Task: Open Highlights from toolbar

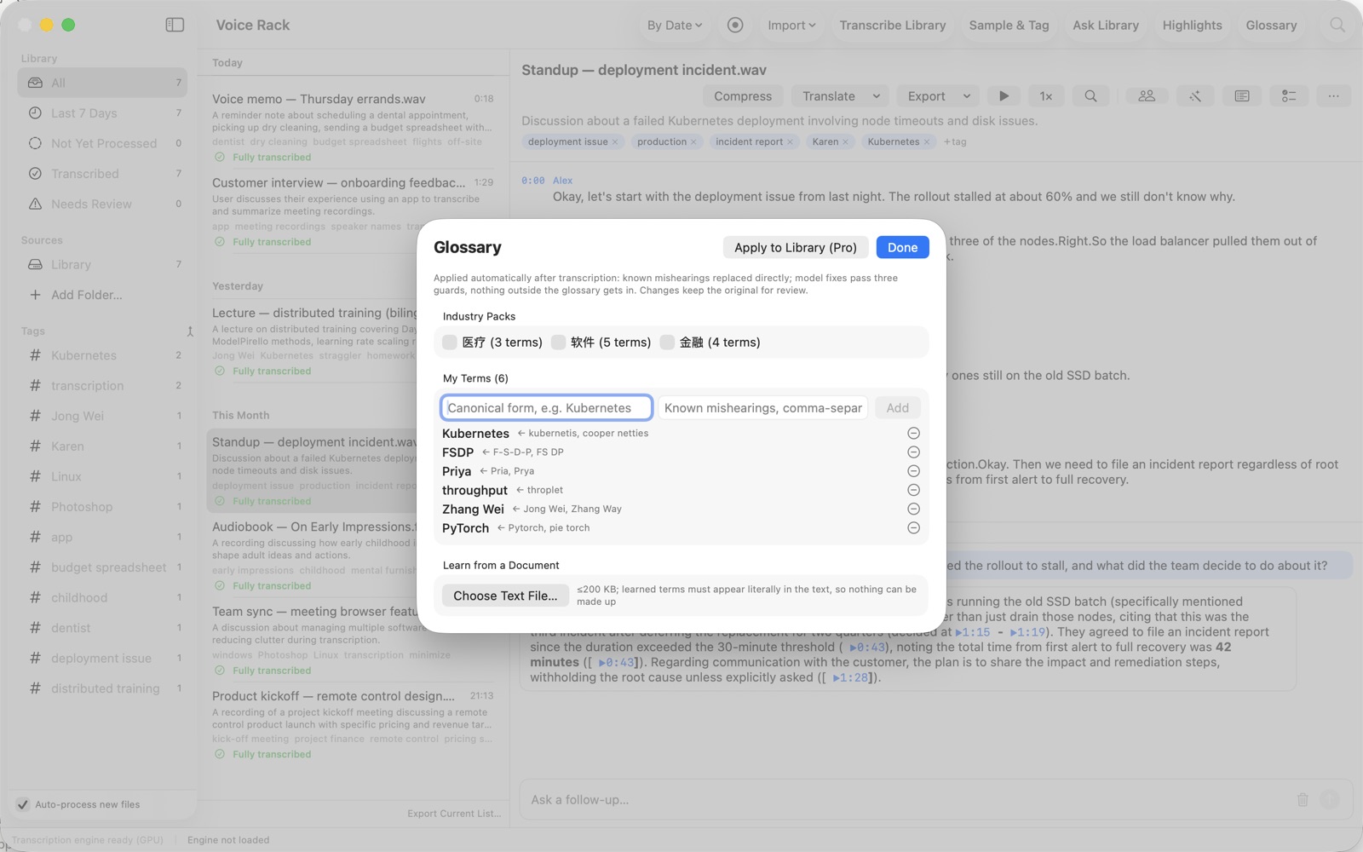Action: [x=1192, y=25]
